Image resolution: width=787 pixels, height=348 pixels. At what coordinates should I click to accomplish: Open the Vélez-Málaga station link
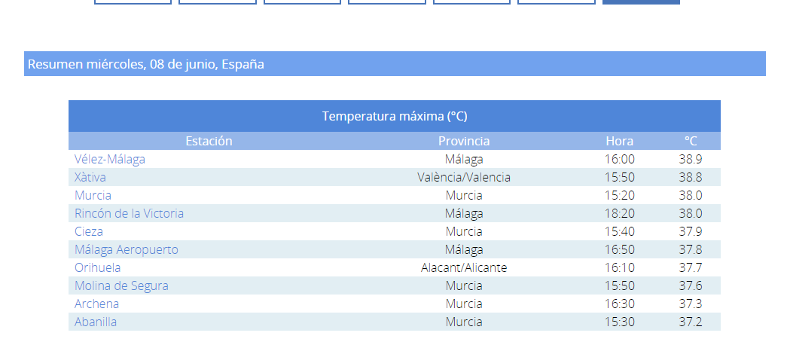click(110, 159)
